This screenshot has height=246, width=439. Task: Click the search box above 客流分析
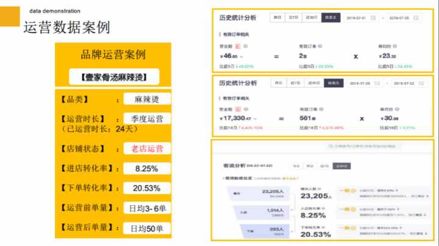tap(363, 146)
